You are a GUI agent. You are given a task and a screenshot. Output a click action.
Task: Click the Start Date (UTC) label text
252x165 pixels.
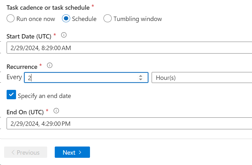point(29,36)
